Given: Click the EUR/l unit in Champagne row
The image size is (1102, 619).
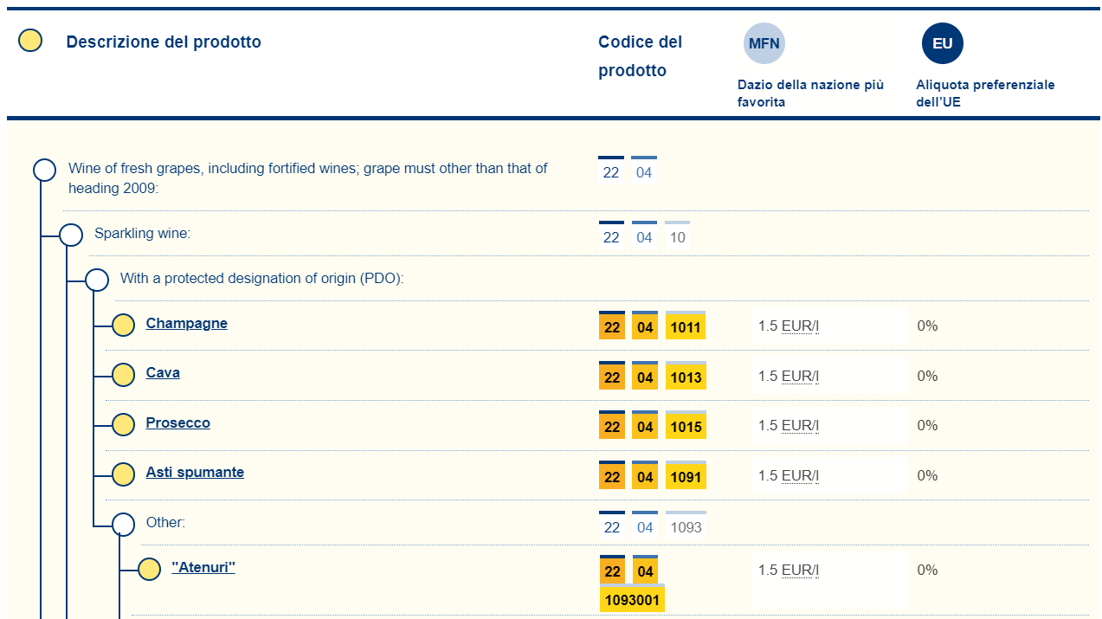Looking at the screenshot, I should (x=800, y=326).
